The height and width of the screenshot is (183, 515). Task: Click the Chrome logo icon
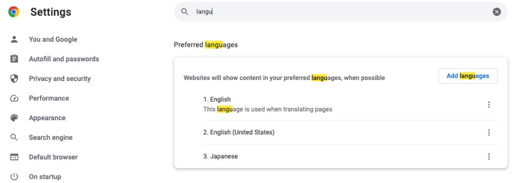pos(14,12)
